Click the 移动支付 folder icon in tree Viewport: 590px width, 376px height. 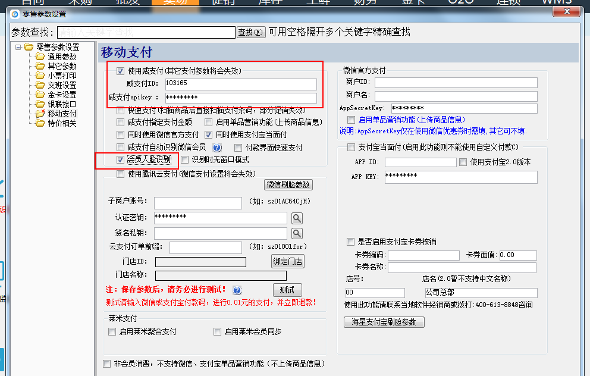(40, 114)
